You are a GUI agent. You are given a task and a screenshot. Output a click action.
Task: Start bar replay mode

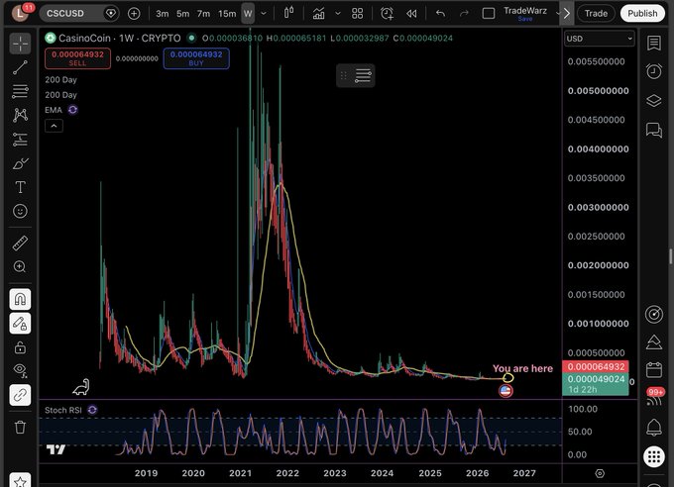(x=411, y=14)
